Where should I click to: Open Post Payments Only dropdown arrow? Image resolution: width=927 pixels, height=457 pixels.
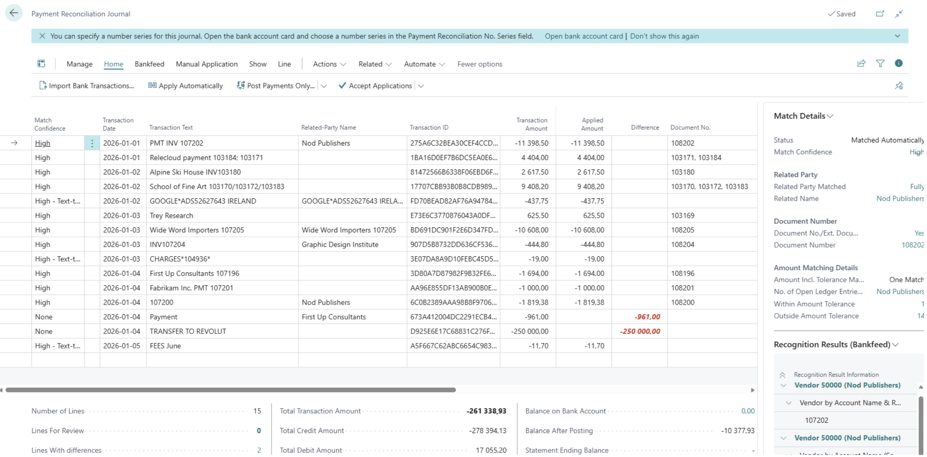(x=324, y=86)
